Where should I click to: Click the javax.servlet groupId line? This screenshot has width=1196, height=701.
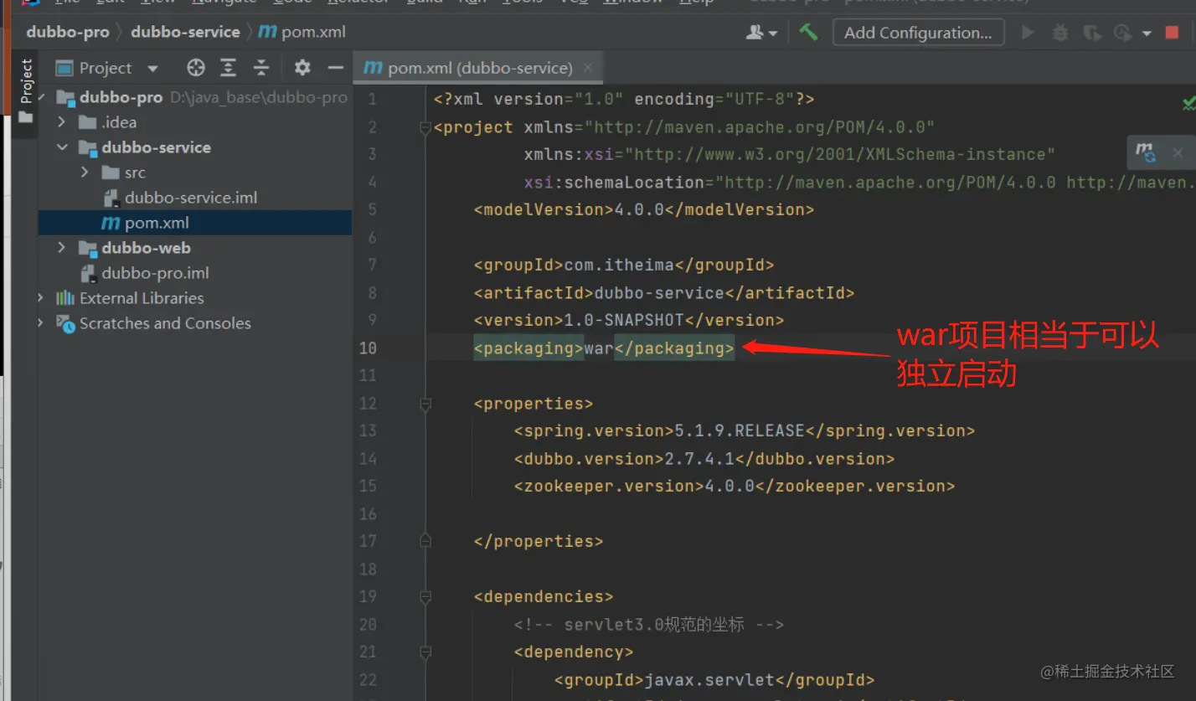tap(714, 680)
